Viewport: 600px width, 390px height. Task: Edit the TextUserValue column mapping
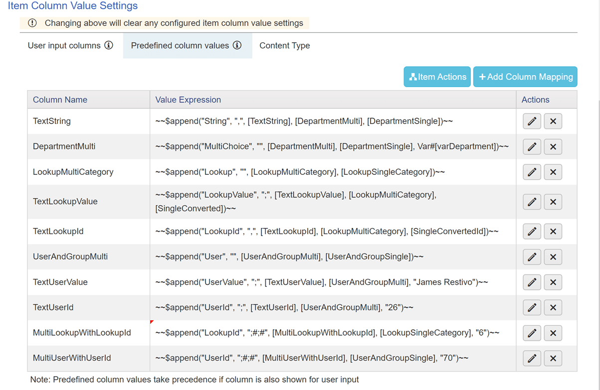coord(532,282)
